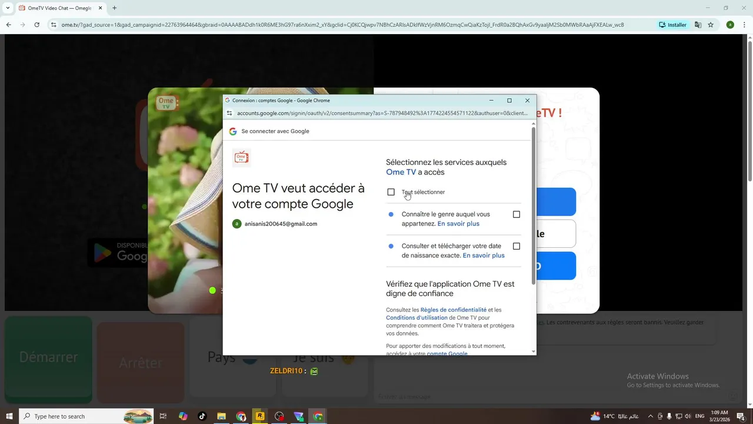Open TikTok from the taskbar
This screenshot has height=424, width=753.
click(x=202, y=416)
